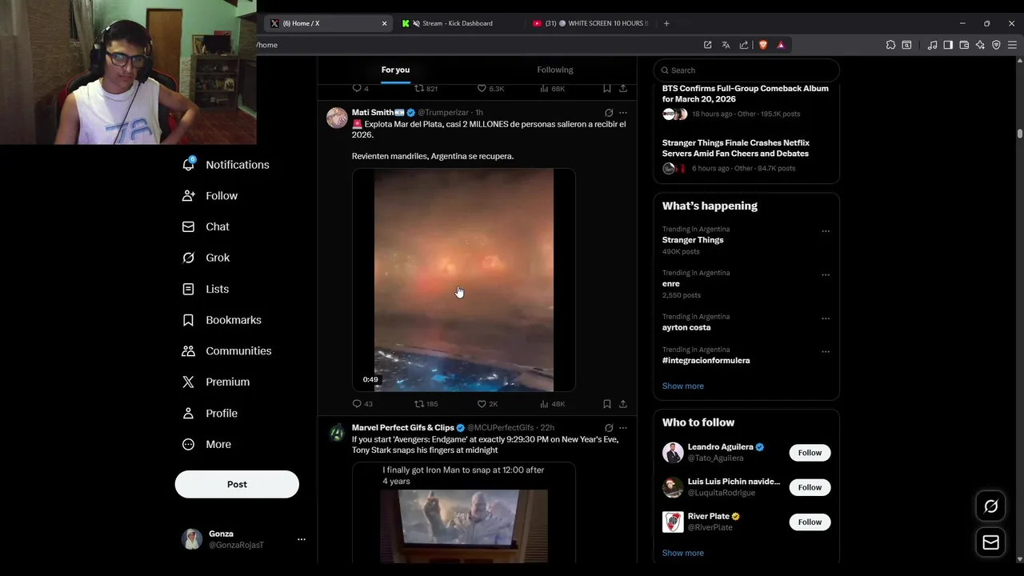Open Grok from the sidebar
This screenshot has width=1024, height=576.
tap(206, 258)
